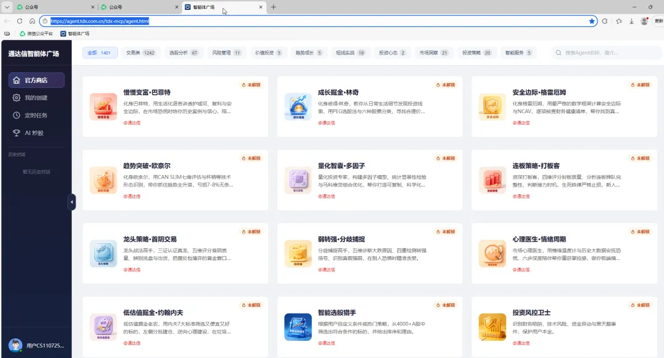This screenshot has width=664, height=358.
Task: Open the 微信公众平台 bookmark
Action: coord(36,33)
